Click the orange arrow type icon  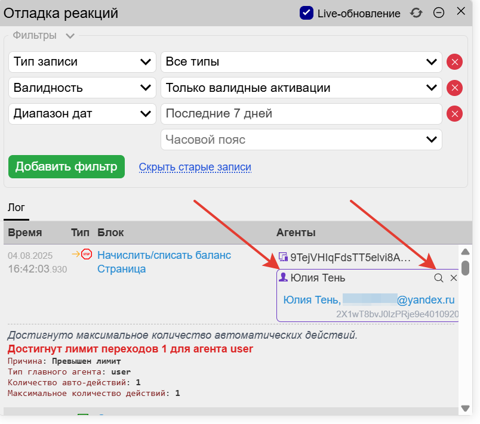[76, 254]
